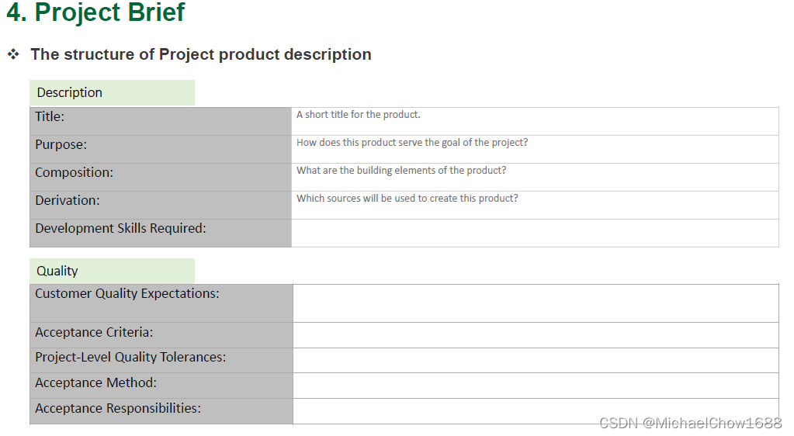Select the Quality section header
This screenshot has height=436, width=794.
coord(57,271)
